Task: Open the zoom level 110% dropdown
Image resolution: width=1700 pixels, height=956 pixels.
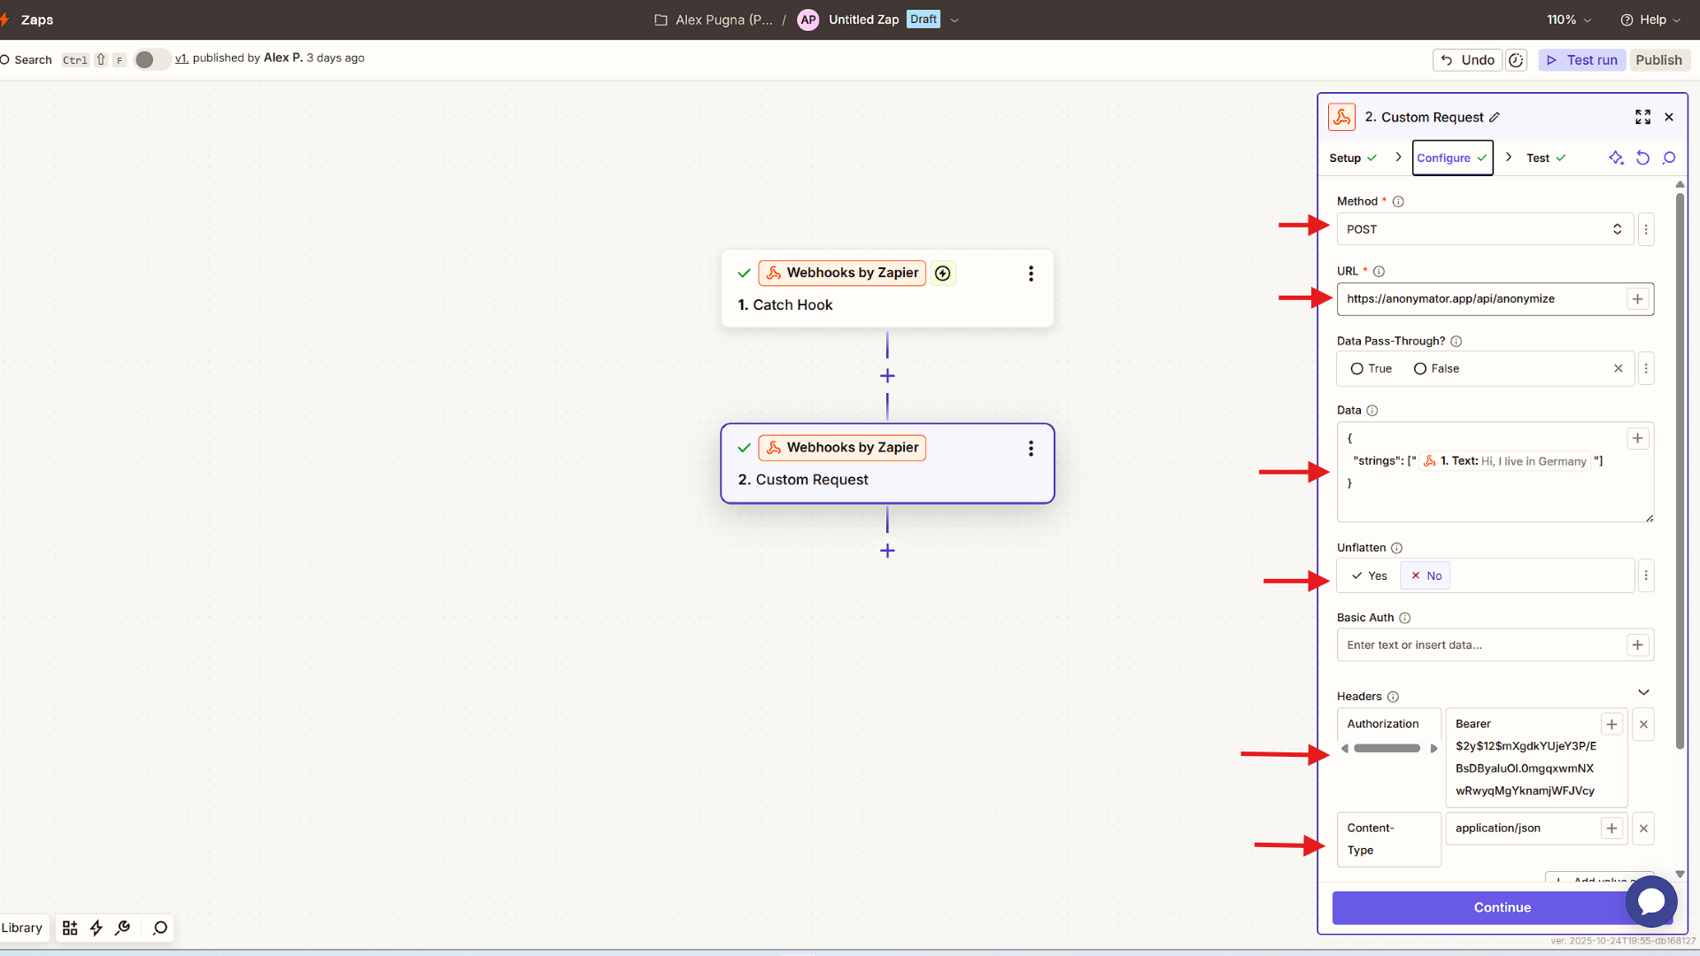Action: click(1567, 19)
